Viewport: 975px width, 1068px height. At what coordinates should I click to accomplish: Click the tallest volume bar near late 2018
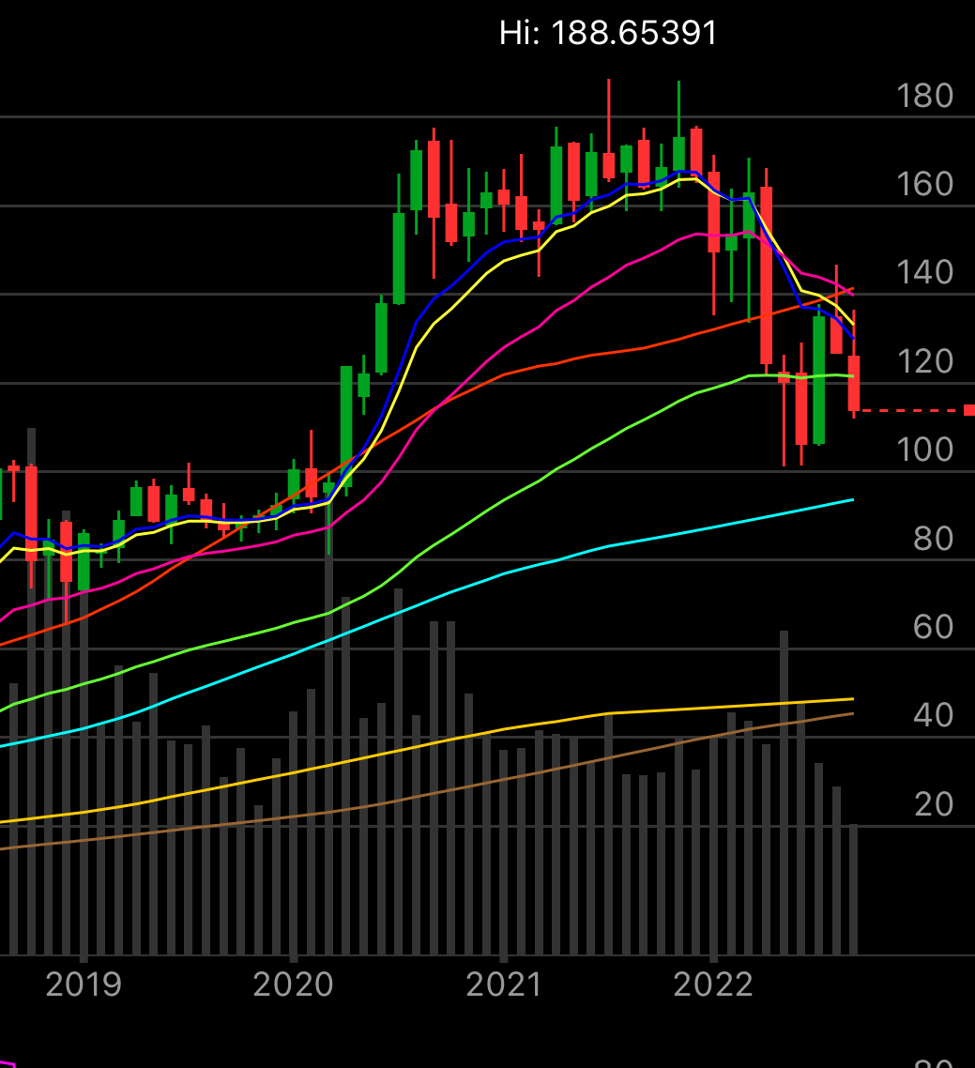(x=31, y=692)
